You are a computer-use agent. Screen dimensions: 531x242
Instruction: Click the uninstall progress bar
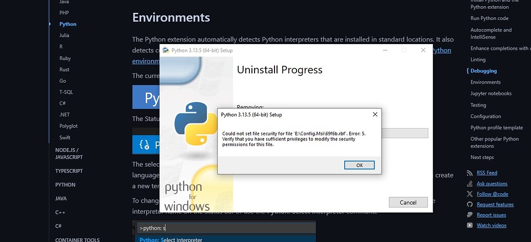(x=405, y=133)
